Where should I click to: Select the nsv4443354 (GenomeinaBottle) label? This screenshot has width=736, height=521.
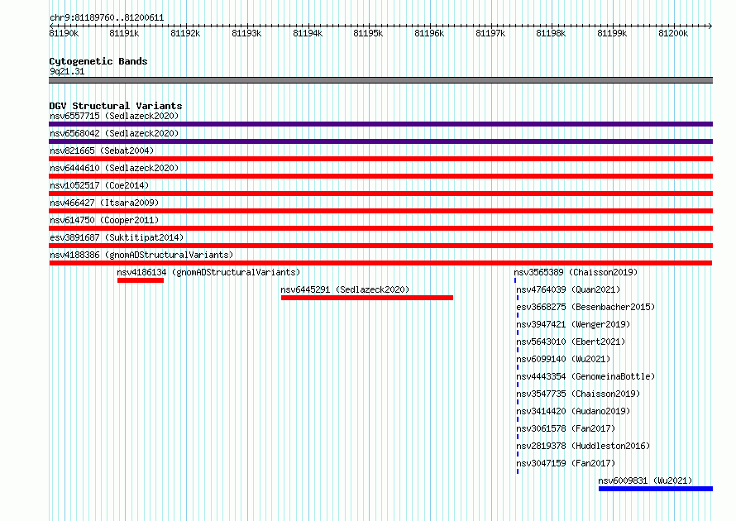point(585,376)
